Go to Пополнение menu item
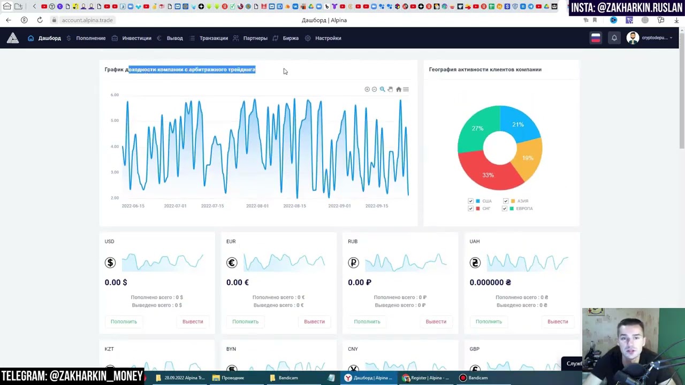This screenshot has width=685, height=385. click(x=86, y=38)
